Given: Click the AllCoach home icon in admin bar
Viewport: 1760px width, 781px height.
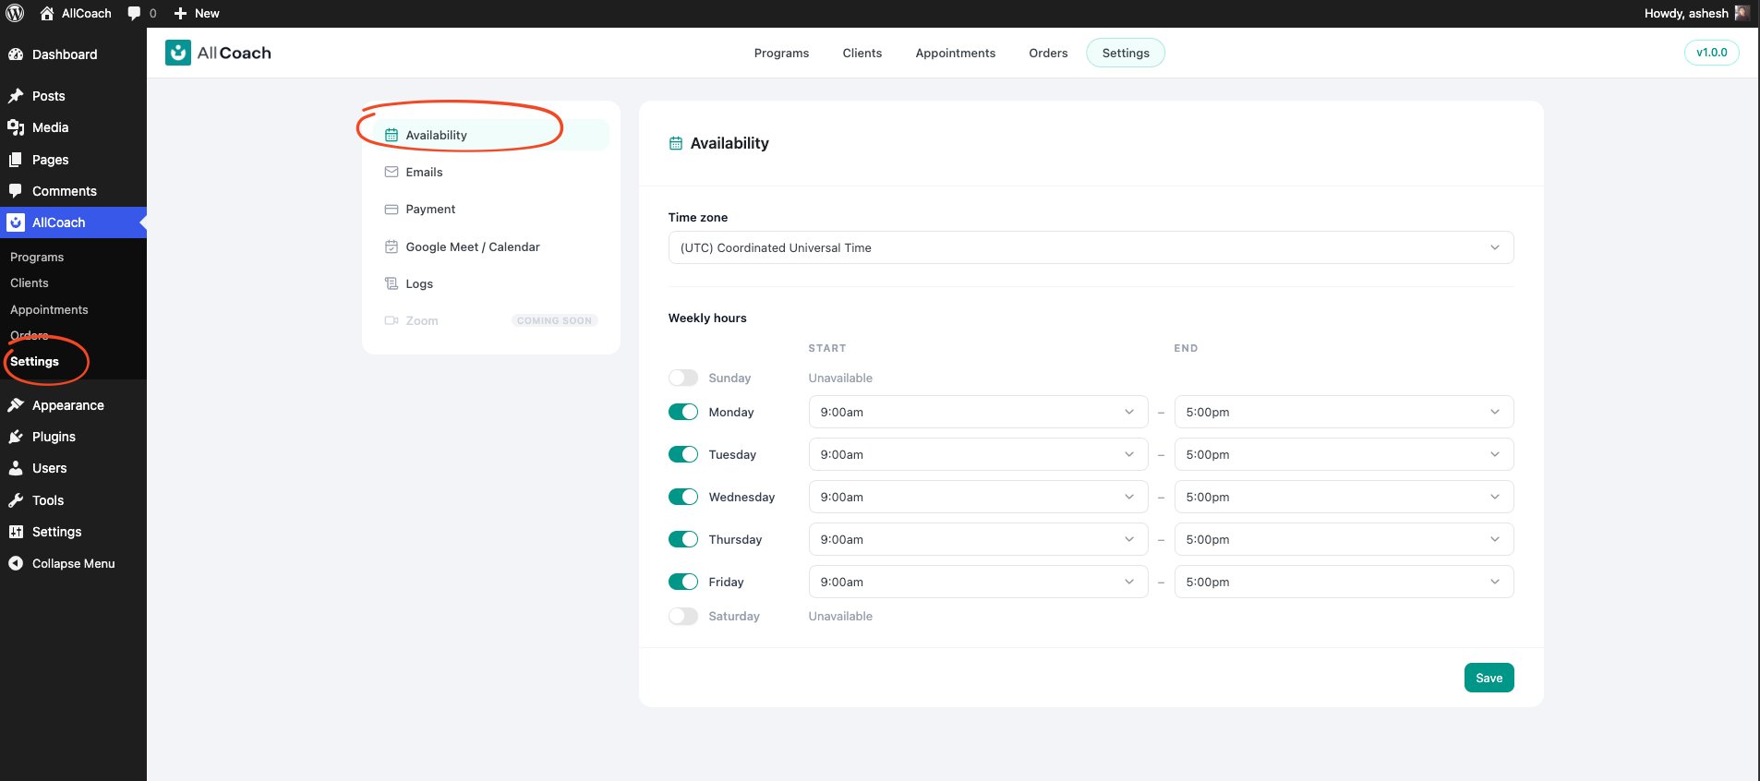Looking at the screenshot, I should tap(47, 13).
